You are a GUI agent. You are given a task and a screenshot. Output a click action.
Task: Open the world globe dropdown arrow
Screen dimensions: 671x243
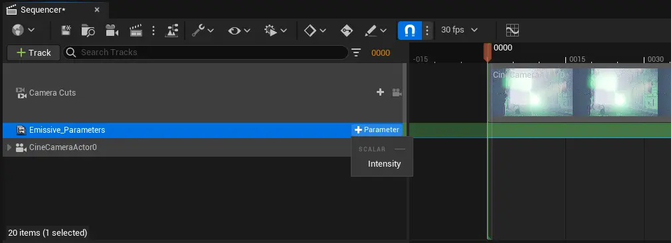(31, 30)
